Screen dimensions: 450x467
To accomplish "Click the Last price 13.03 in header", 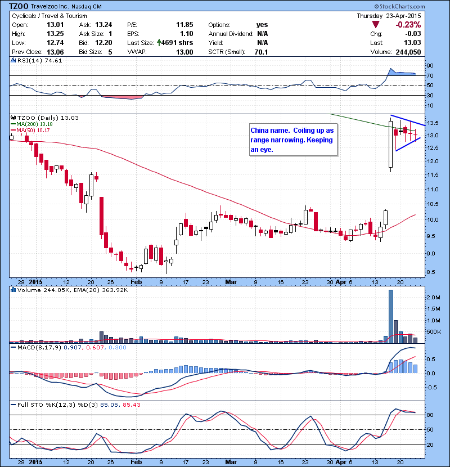I will [412, 43].
